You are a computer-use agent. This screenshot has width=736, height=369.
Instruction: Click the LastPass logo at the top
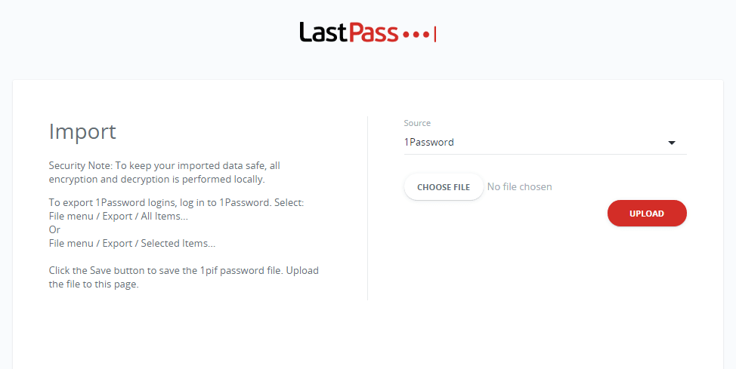coord(368,32)
